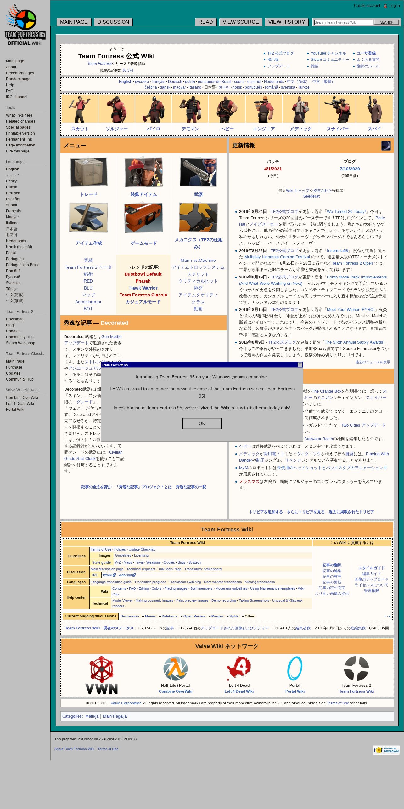
Task: Click the weapons image with revolver
Action: pyautogui.click(x=198, y=172)
